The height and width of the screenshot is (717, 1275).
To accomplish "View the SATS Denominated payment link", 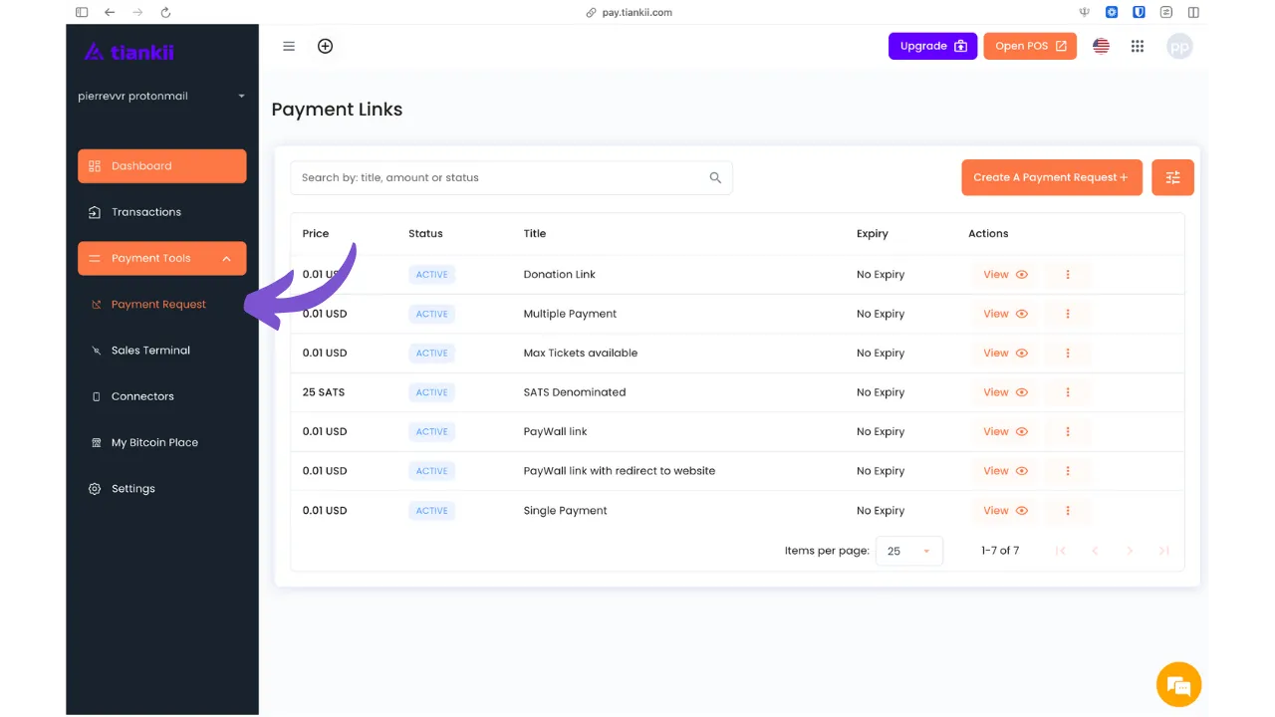I will pyautogui.click(x=1004, y=392).
